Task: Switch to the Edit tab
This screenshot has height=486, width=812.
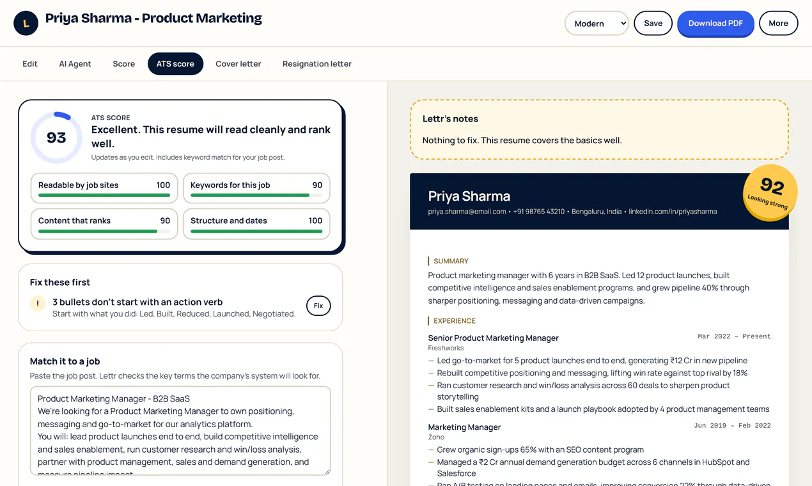Action: pos(30,64)
